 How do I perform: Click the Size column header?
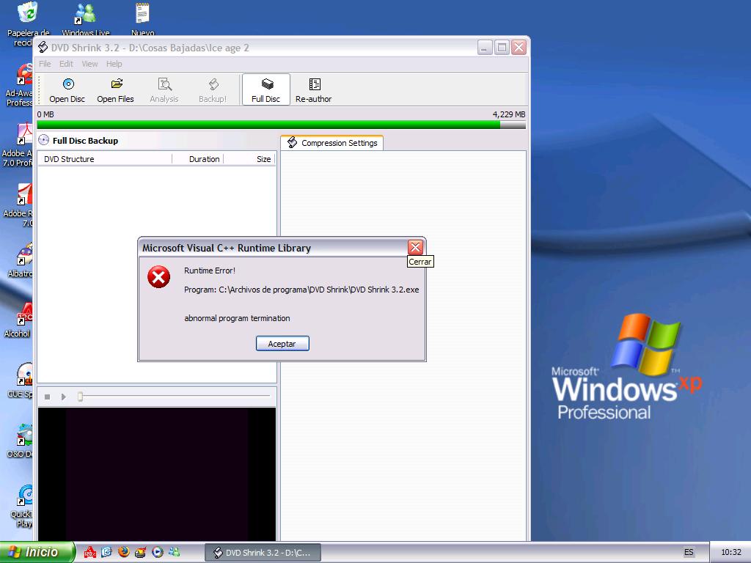point(249,159)
